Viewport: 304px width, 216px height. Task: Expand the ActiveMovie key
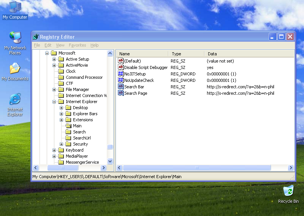pyautogui.click(x=54, y=65)
